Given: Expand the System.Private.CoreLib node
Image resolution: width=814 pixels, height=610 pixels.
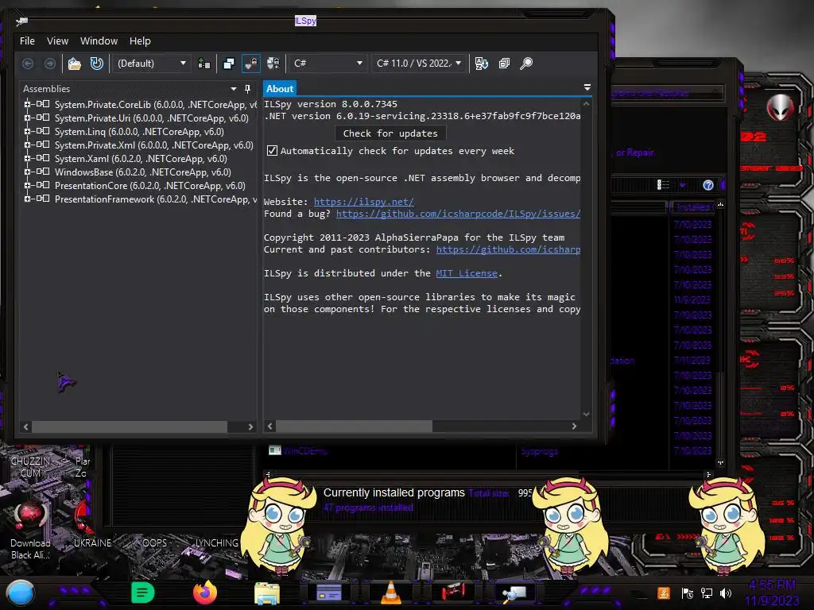Looking at the screenshot, I should (27, 104).
